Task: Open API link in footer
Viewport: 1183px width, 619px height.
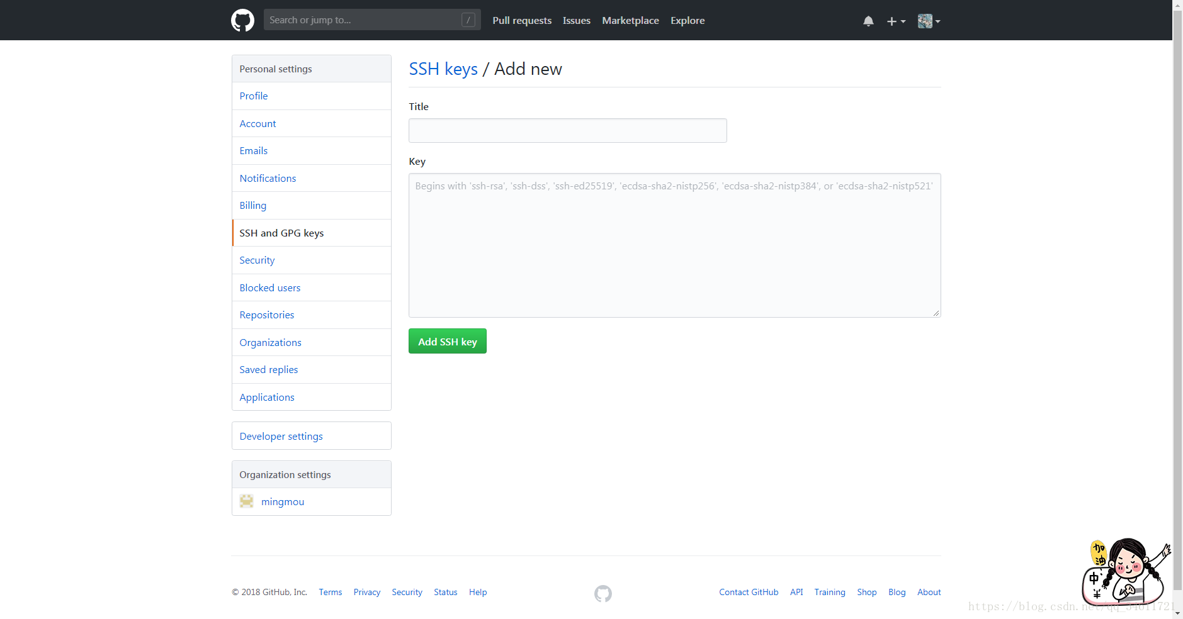Action: [796, 592]
